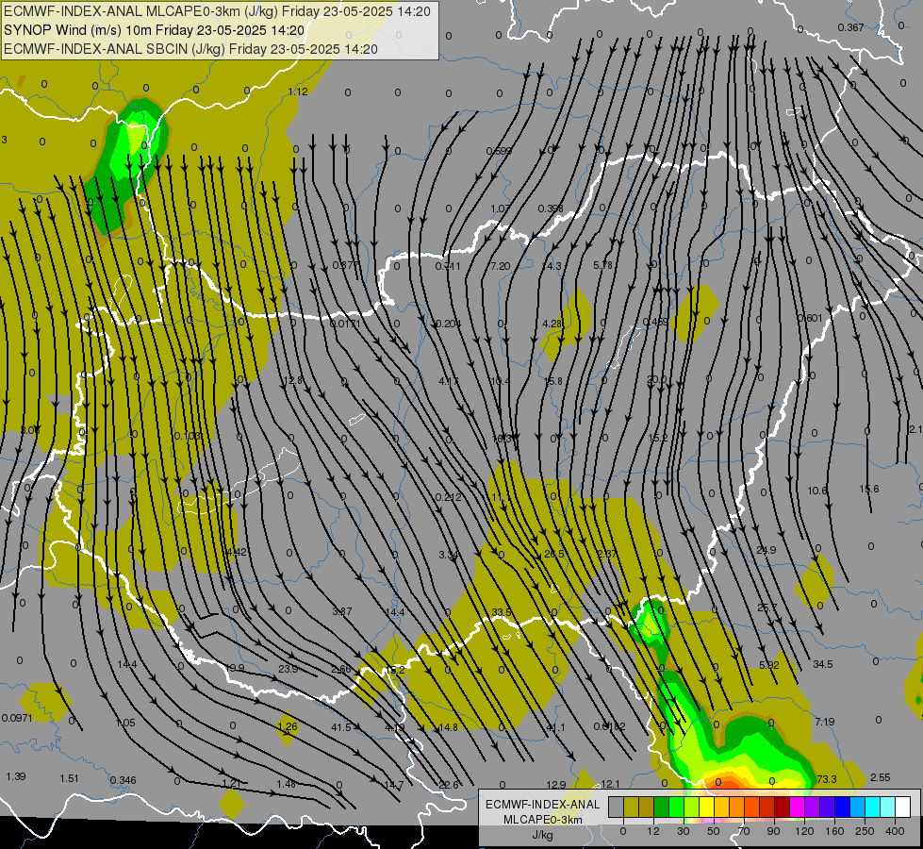Click the map value 73.3

point(827,779)
